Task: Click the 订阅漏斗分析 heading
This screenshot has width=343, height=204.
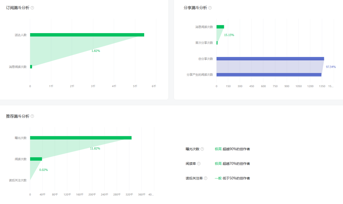Action: (x=18, y=8)
